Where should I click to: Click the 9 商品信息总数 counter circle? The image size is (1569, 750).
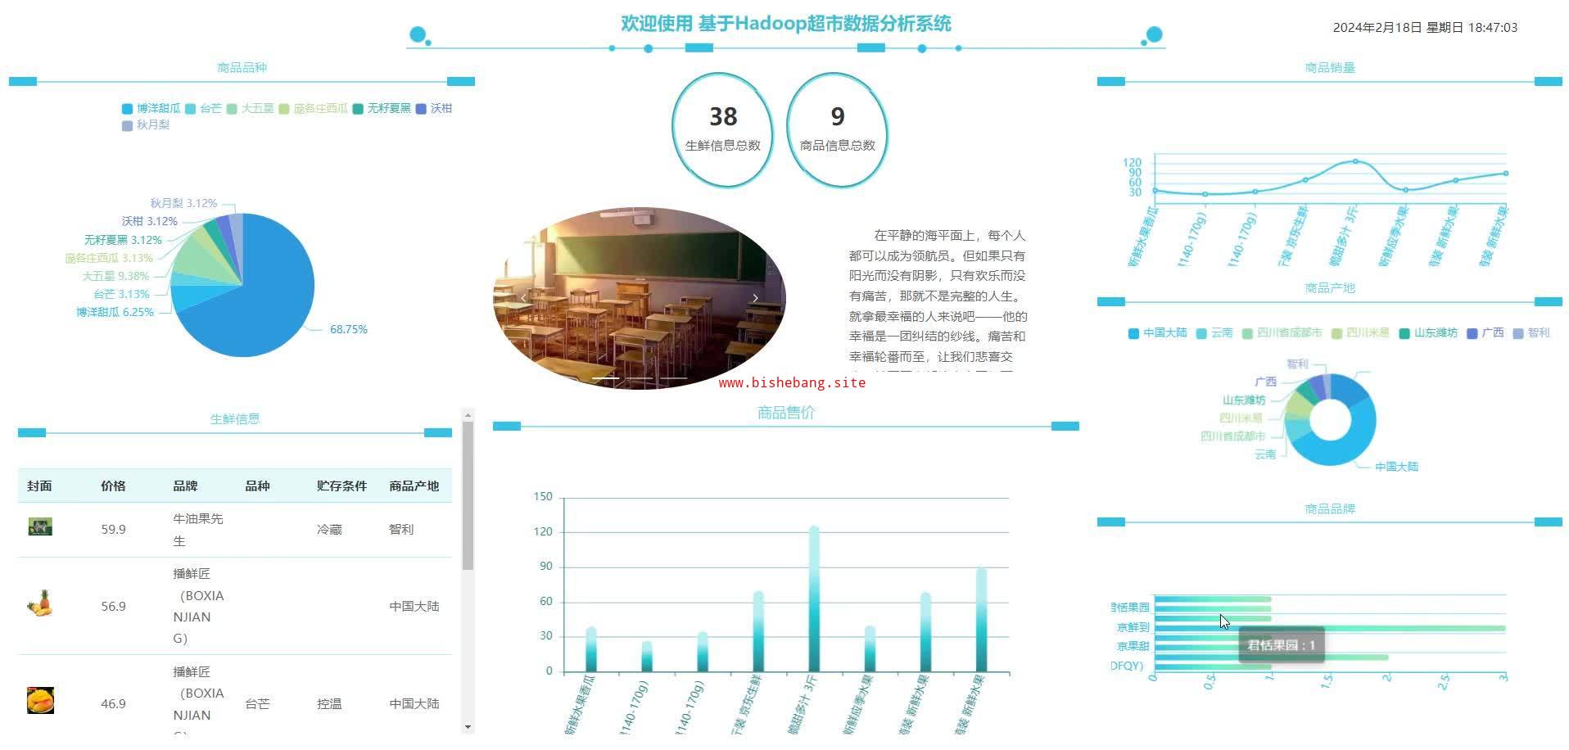(837, 129)
